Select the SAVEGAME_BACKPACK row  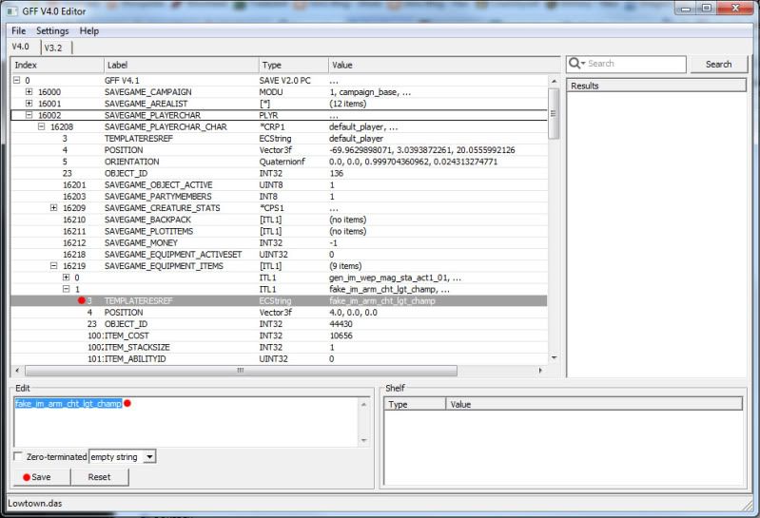[280, 220]
